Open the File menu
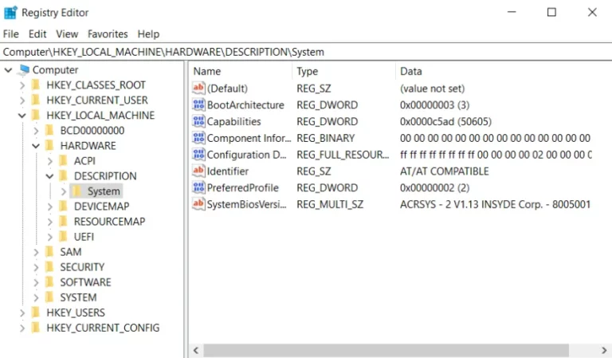The width and height of the screenshot is (612, 358). click(11, 34)
